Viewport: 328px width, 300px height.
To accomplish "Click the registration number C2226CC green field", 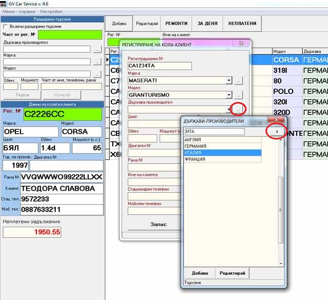I will coord(63,114).
